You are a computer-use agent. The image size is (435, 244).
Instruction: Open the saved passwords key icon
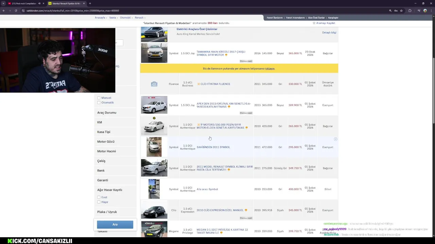coord(396,11)
